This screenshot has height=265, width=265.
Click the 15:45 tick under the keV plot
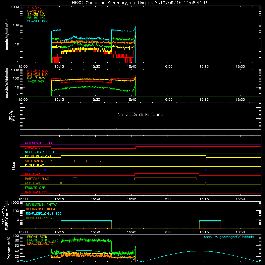[132, 67]
